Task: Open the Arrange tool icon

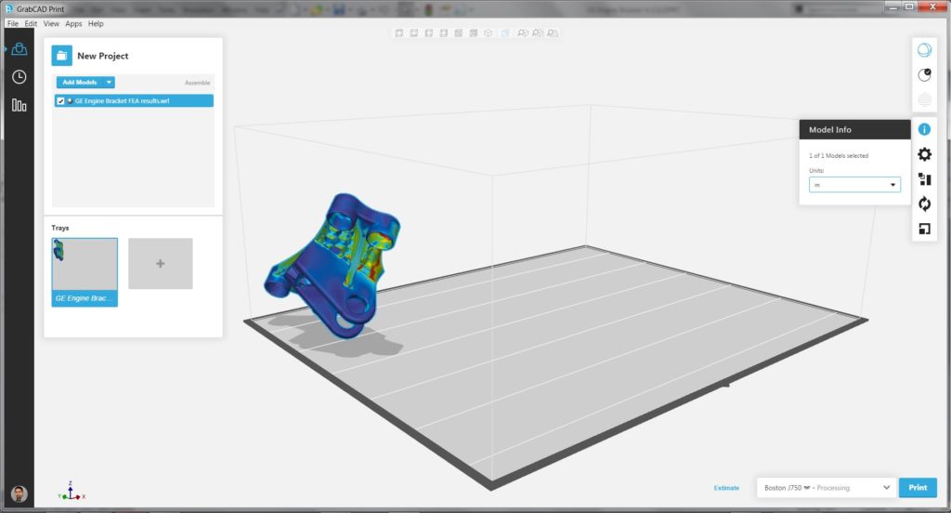Action: (924, 179)
